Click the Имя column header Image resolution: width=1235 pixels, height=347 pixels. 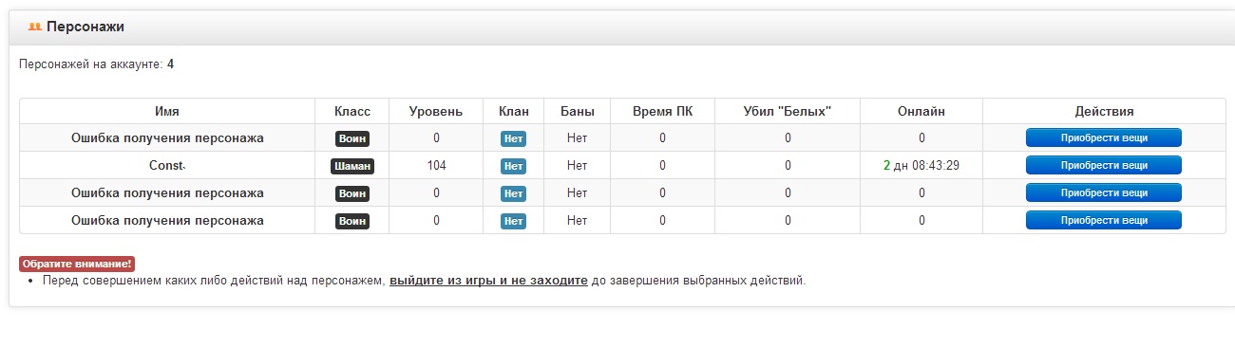(167, 111)
